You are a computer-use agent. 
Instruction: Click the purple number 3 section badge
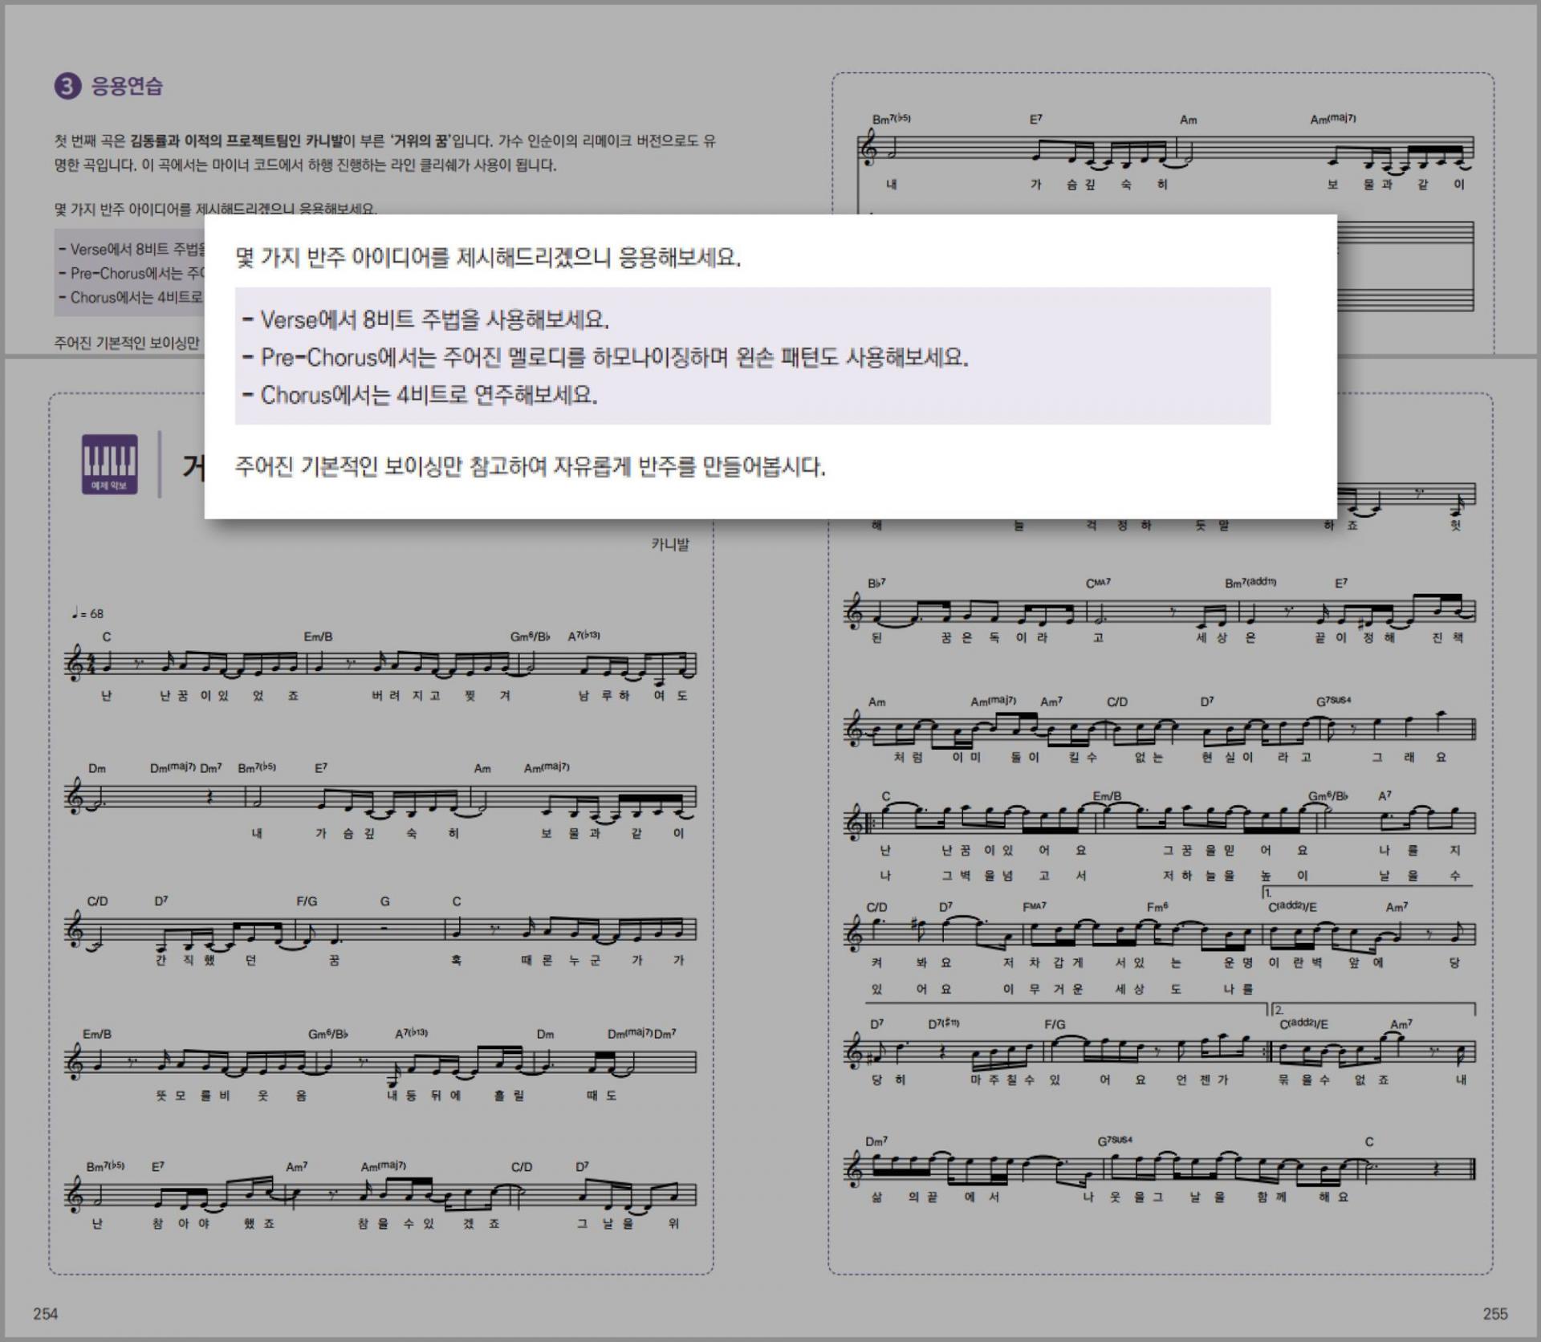point(67,86)
